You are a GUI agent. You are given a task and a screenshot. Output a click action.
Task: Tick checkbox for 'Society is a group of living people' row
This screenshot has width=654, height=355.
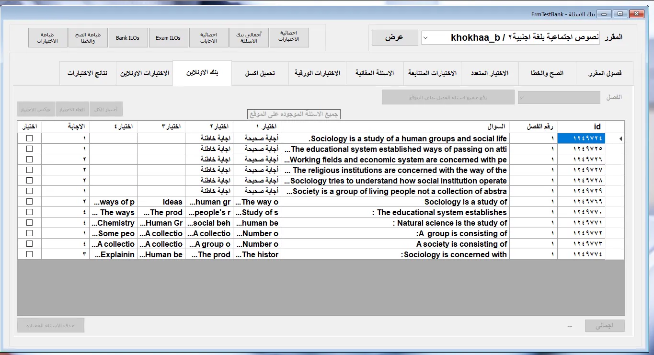tap(30, 191)
